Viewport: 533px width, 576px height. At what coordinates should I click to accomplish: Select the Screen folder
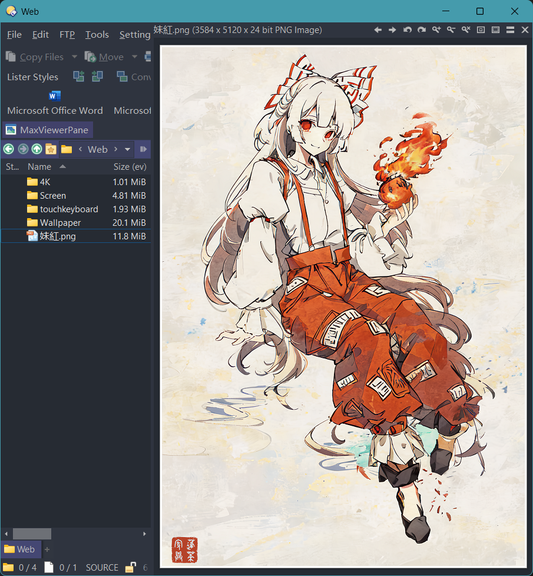(x=75, y=195)
